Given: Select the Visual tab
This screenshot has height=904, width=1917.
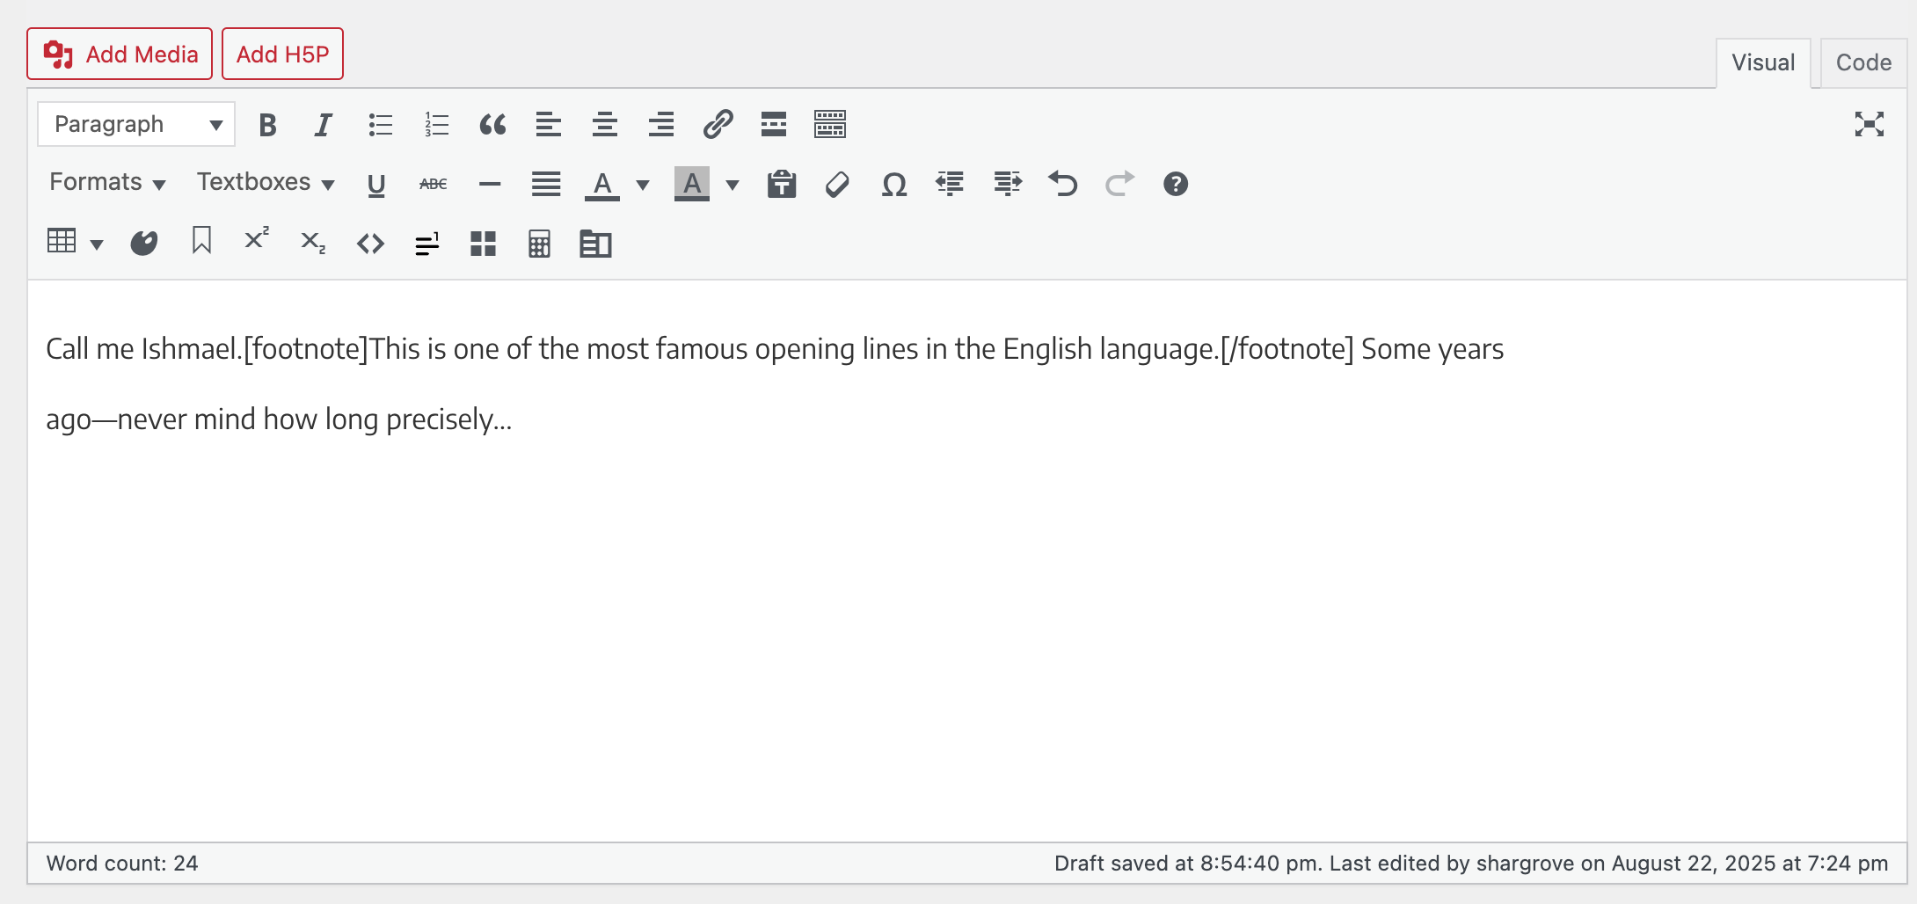Looking at the screenshot, I should (1762, 62).
